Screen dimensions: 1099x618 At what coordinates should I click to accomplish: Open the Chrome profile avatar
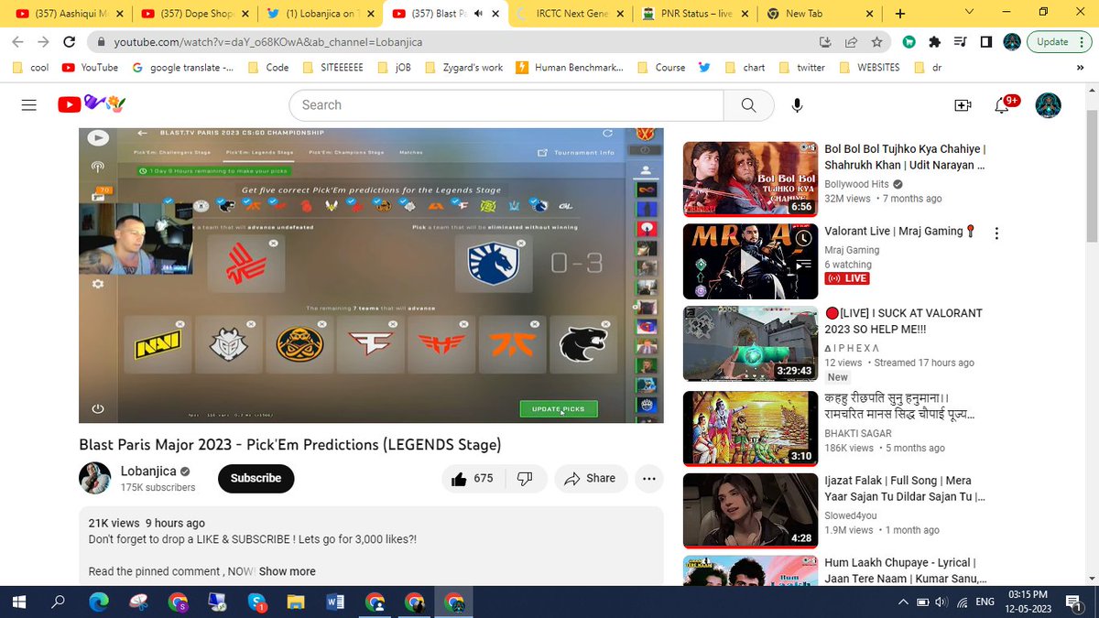click(x=1012, y=42)
